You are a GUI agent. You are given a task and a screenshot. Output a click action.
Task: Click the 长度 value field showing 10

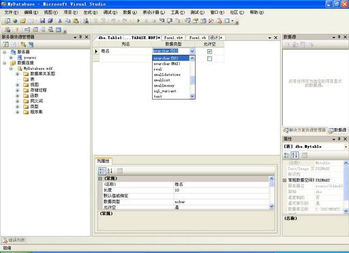(x=222, y=190)
